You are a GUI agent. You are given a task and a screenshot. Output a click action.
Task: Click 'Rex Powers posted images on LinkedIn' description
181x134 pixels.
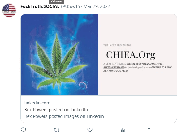click(x=64, y=116)
